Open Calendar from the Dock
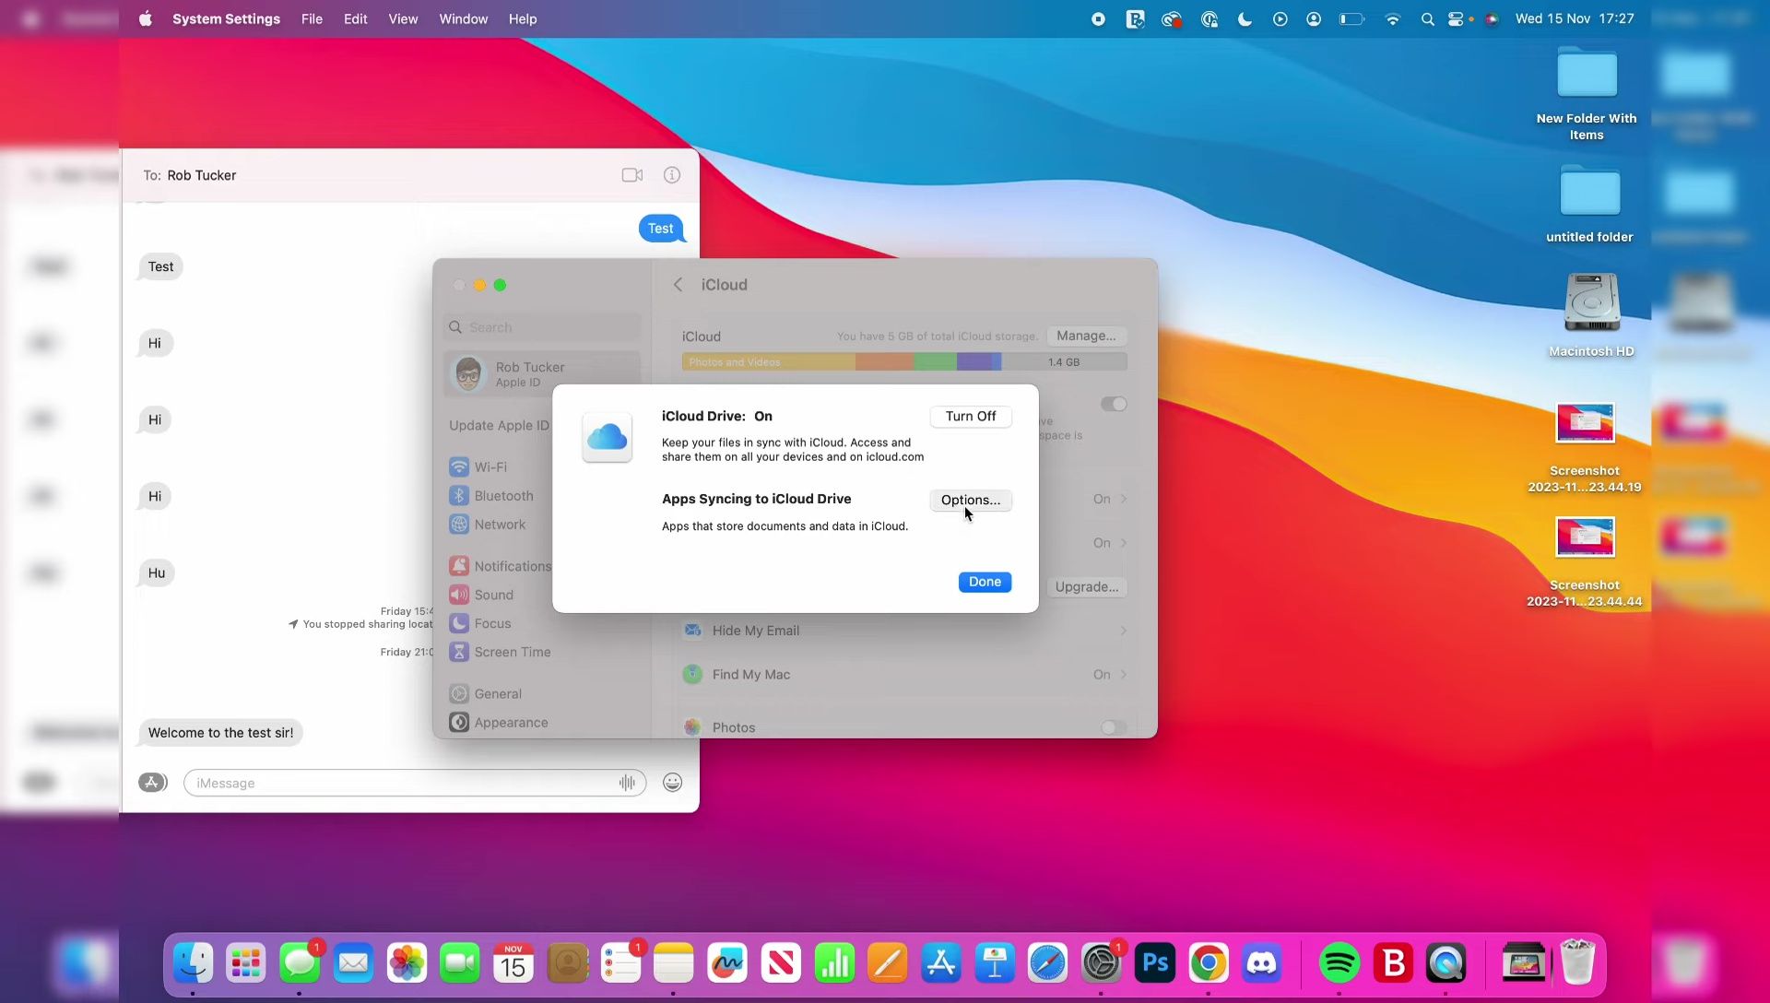 coord(513,963)
